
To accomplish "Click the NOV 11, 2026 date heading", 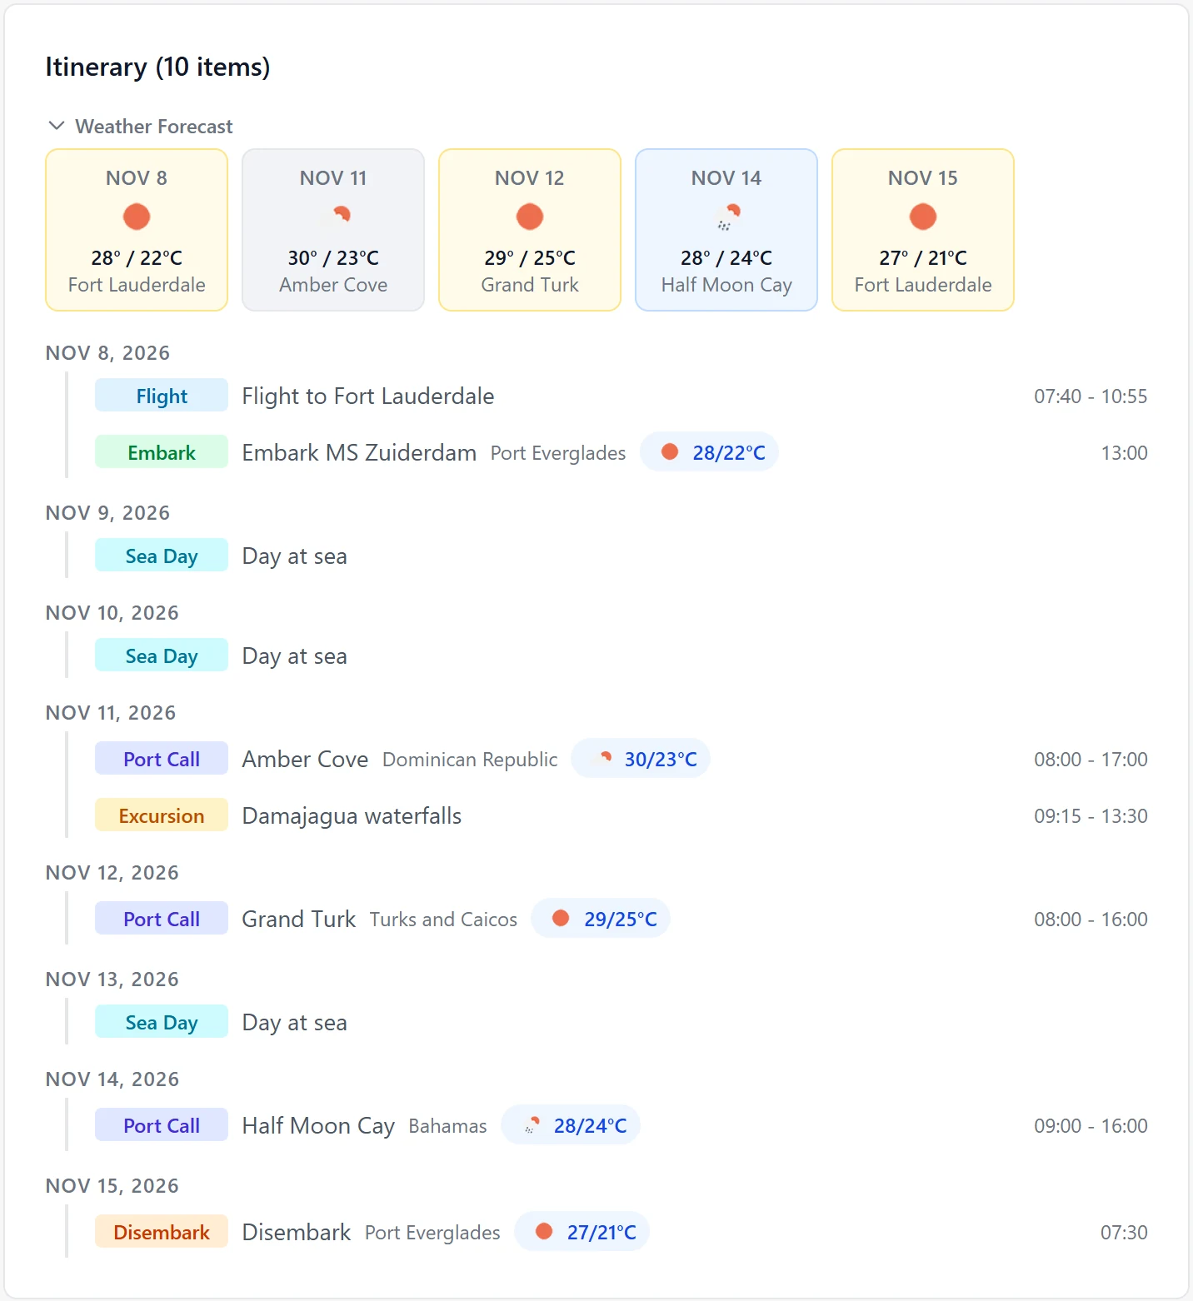I will coord(111,712).
